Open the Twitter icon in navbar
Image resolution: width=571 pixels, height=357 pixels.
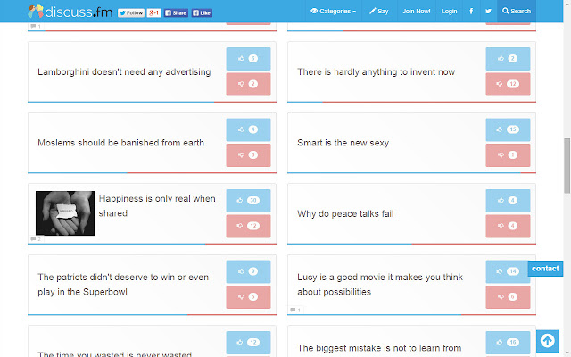tap(488, 12)
